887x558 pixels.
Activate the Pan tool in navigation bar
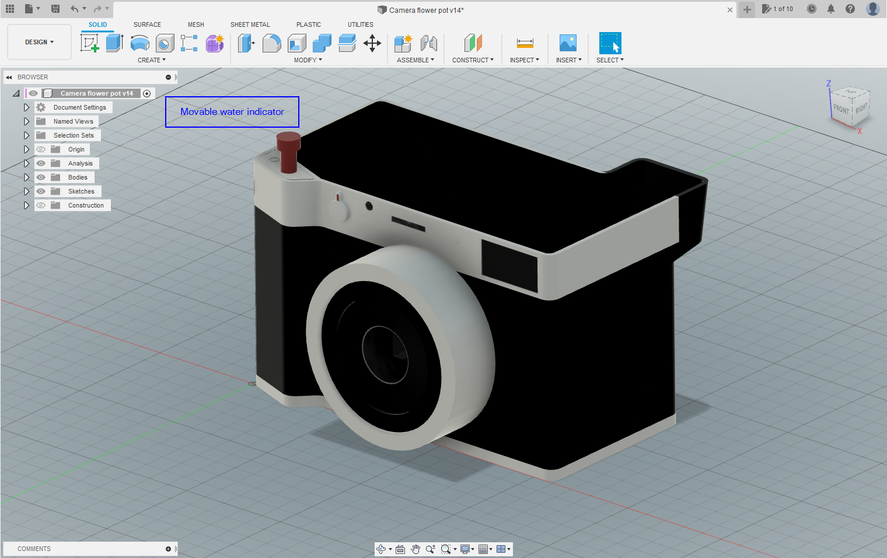(x=415, y=549)
